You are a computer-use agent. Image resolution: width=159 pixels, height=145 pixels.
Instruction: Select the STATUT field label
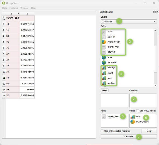pos(111,52)
